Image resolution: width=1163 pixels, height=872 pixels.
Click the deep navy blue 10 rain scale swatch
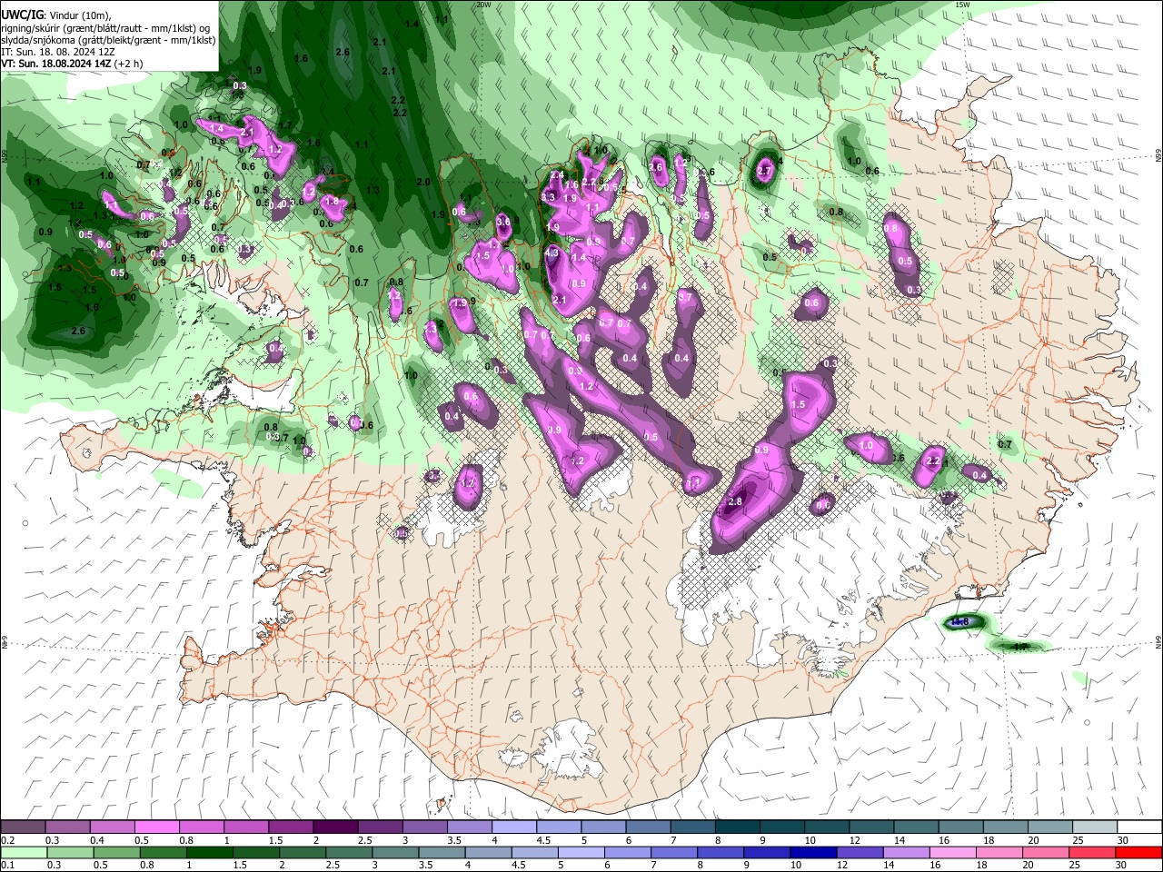click(x=812, y=852)
